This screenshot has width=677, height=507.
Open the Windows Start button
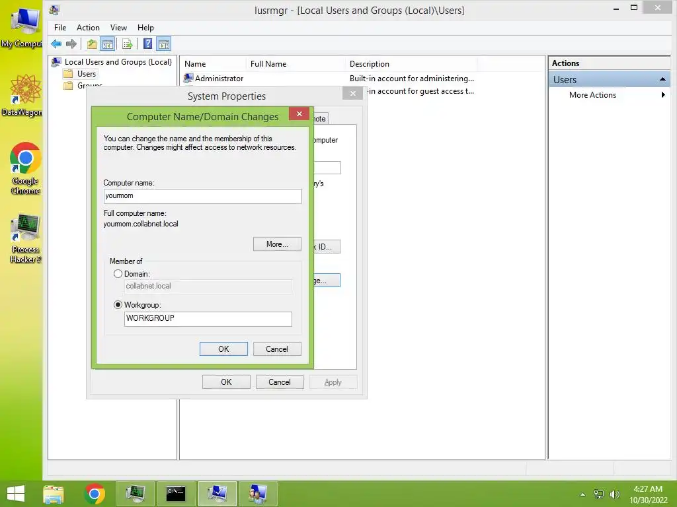pyautogui.click(x=16, y=494)
